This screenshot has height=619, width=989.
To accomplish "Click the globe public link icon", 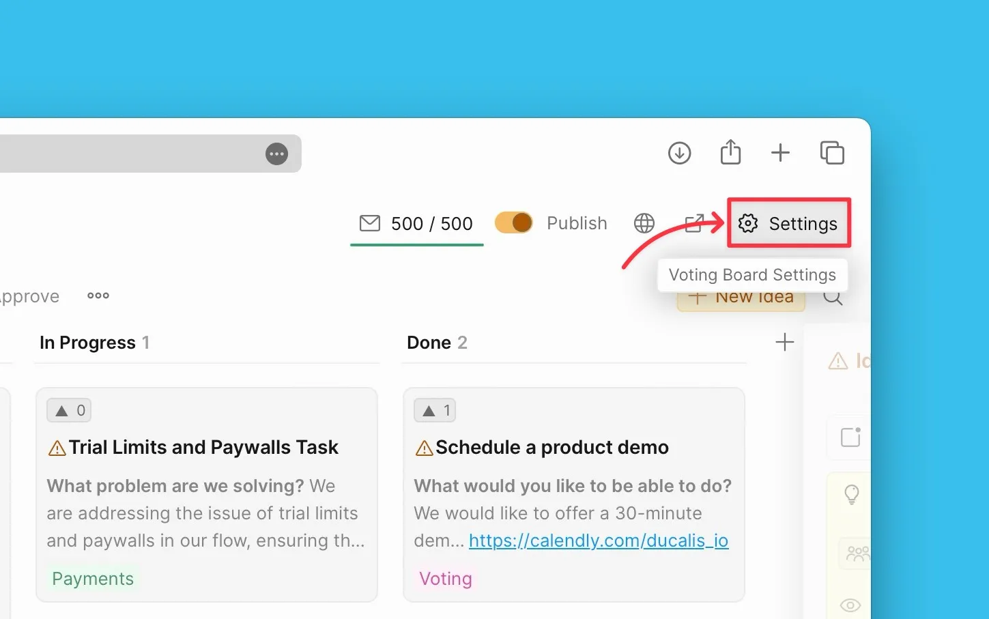I will (644, 223).
